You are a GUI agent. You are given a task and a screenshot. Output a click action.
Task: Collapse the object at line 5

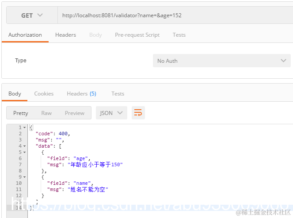pyautogui.click(x=25, y=152)
